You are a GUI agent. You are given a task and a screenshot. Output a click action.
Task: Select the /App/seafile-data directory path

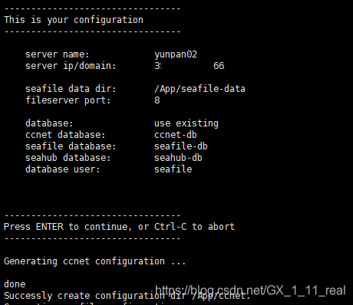(200, 89)
